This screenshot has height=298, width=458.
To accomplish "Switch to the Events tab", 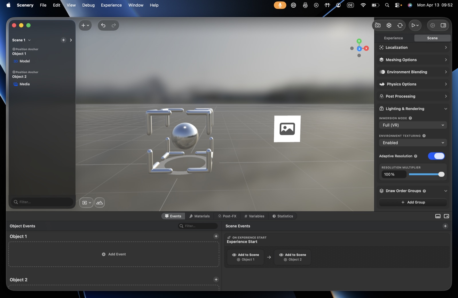I will (173, 216).
